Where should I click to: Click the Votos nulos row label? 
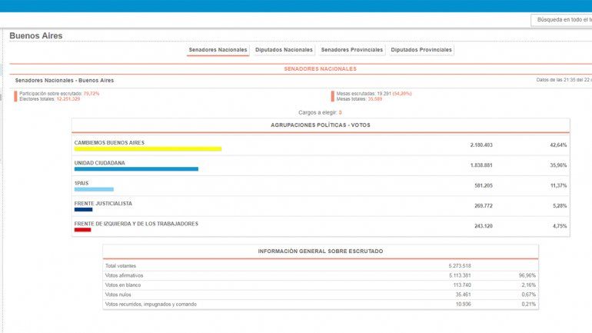[x=118, y=295]
